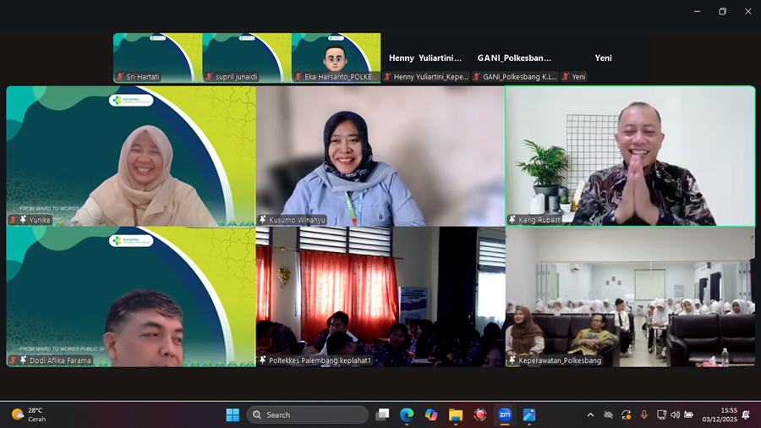Click Kusumo Winahyu's video tile

pyautogui.click(x=380, y=156)
